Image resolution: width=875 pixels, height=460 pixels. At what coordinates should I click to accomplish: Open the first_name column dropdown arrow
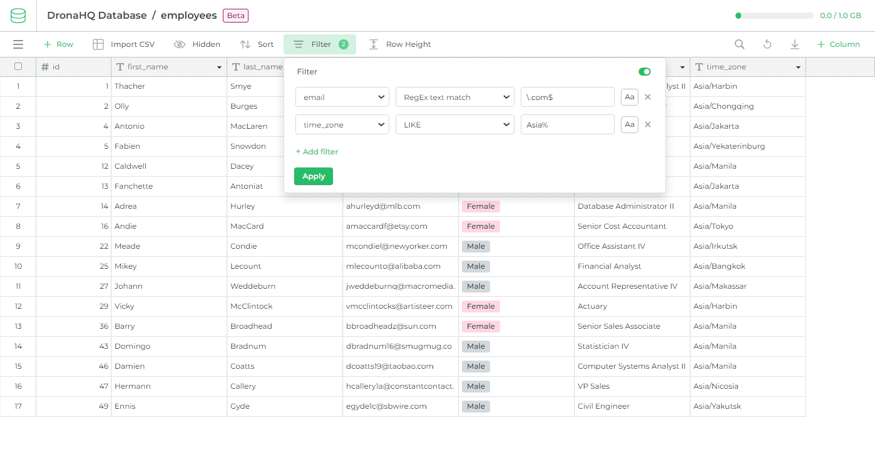tap(220, 67)
